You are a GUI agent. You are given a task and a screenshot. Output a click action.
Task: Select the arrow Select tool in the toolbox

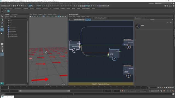(x=2, y=16)
